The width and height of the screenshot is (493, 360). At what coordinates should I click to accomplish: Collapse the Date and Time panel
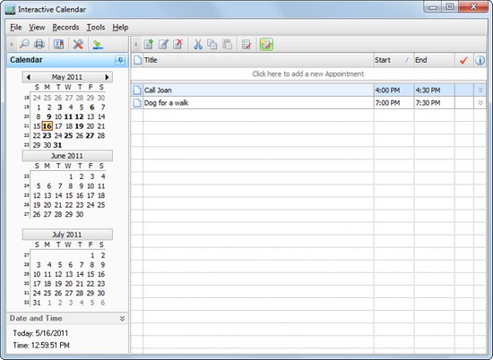122,319
